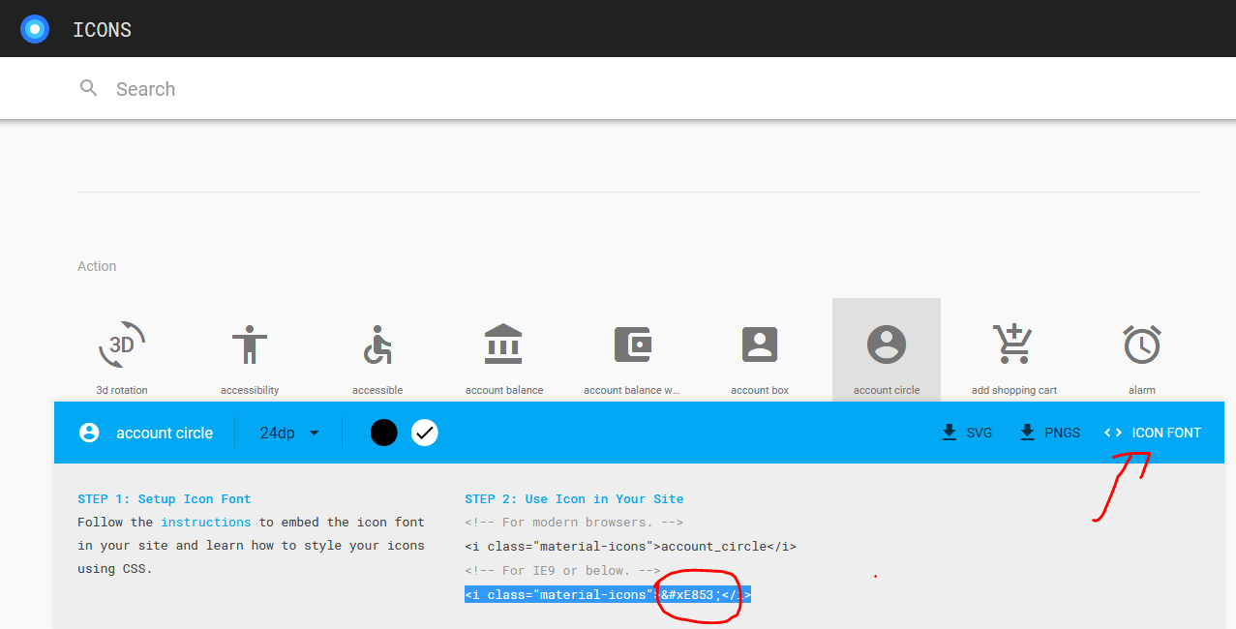The image size is (1236, 629).
Task: Click the account circle icon thumbnail
Action: (x=886, y=344)
